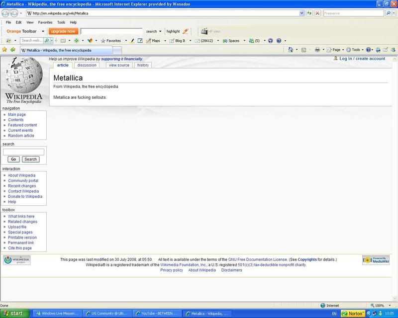Open the Recent changes link
The height and width of the screenshot is (318, 398).
coord(22,186)
